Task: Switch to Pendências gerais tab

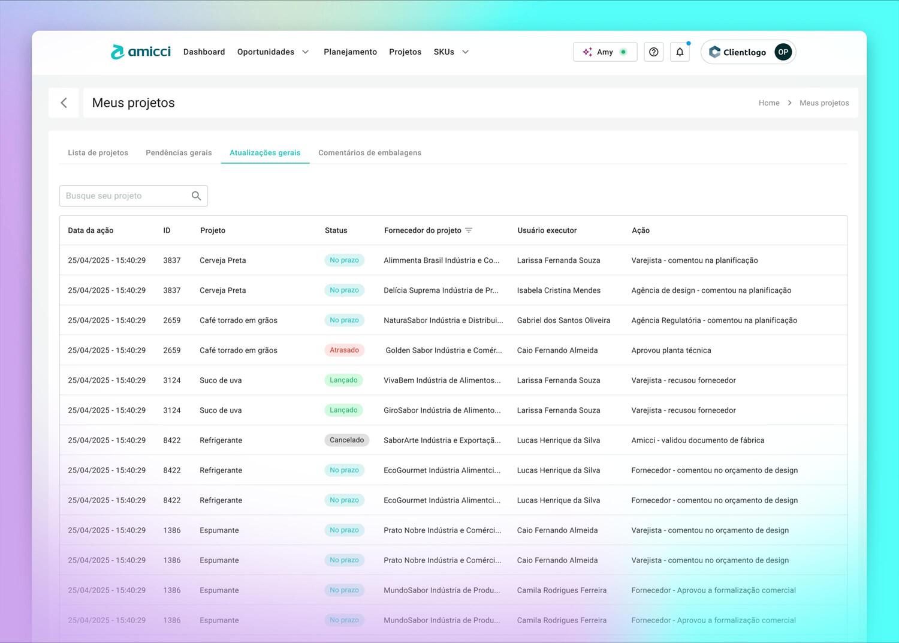Action: tap(179, 153)
